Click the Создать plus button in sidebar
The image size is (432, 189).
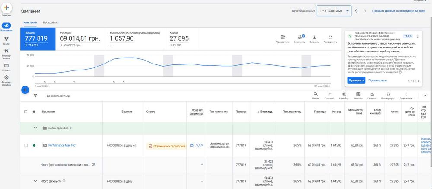[x=6, y=9]
